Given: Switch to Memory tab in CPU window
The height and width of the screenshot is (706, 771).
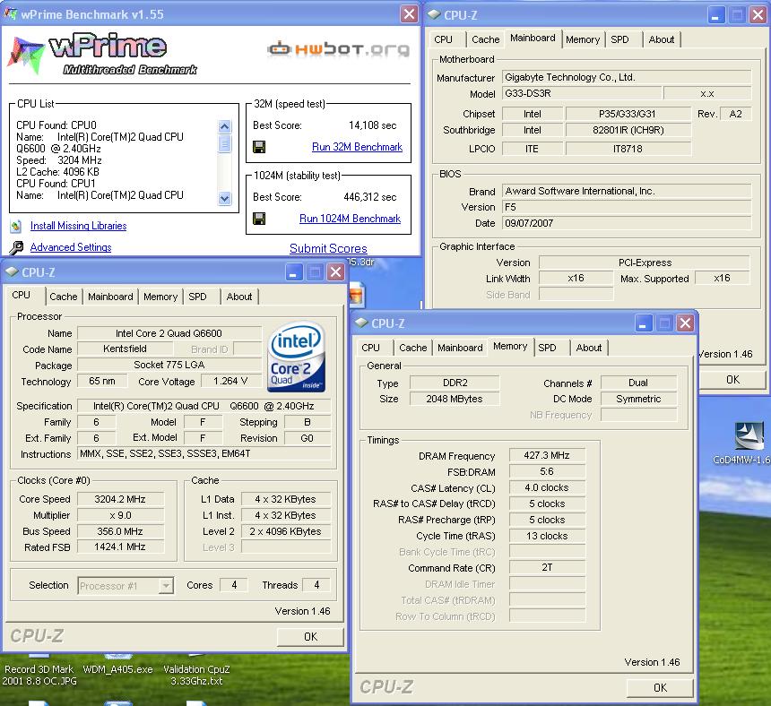Looking at the screenshot, I should (160, 297).
